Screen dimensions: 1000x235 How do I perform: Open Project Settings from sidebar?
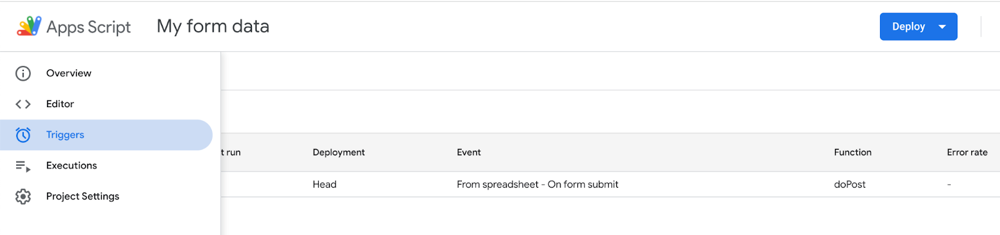[106, 196]
